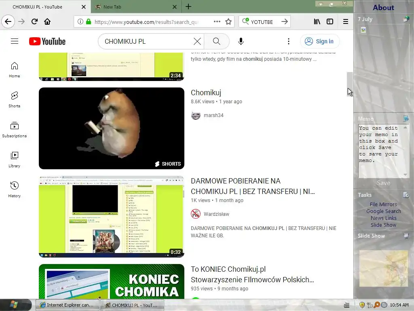Close the New Tab tab

pyautogui.click(x=175, y=7)
